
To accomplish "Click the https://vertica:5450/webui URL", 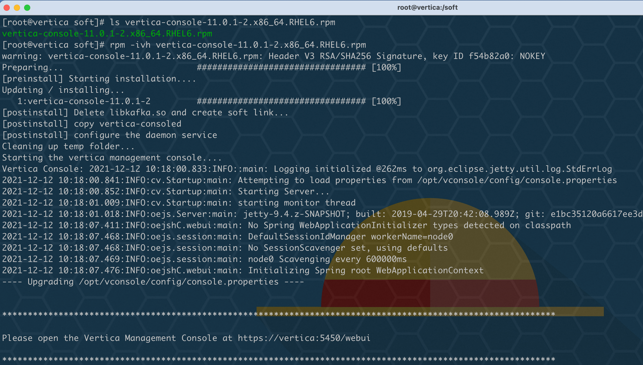I will click(304, 338).
